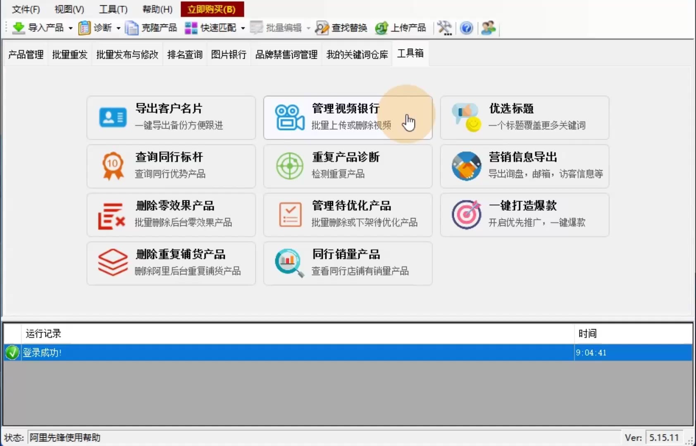Click the 查找替换 search icon
The width and height of the screenshot is (696, 446).
[322, 28]
